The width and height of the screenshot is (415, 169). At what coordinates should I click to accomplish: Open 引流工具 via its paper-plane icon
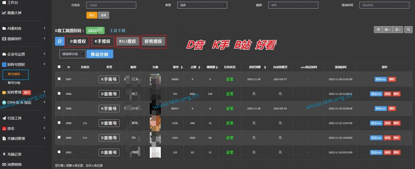click(x=4, y=118)
